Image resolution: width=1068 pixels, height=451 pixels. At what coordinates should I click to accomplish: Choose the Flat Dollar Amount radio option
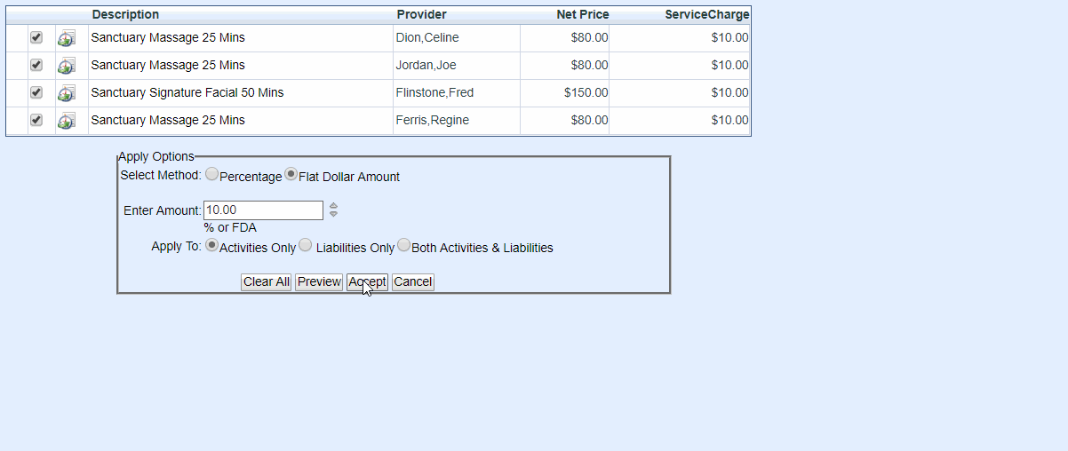(291, 175)
